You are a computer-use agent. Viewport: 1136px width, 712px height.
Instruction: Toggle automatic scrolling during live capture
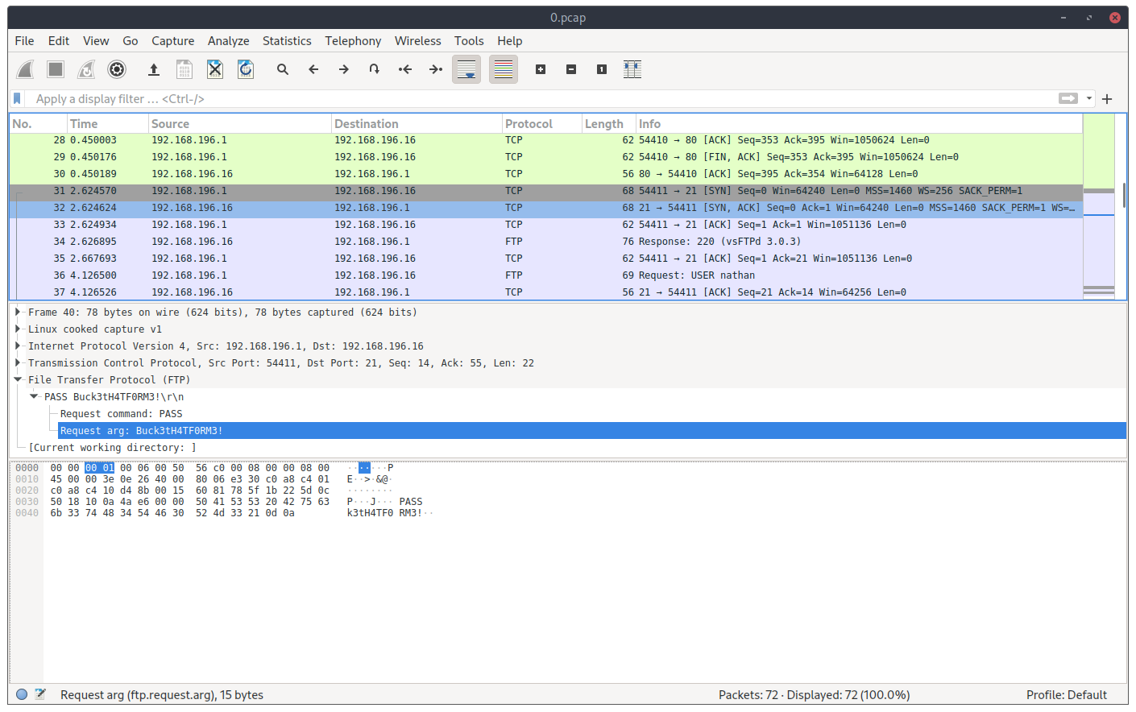click(x=466, y=69)
